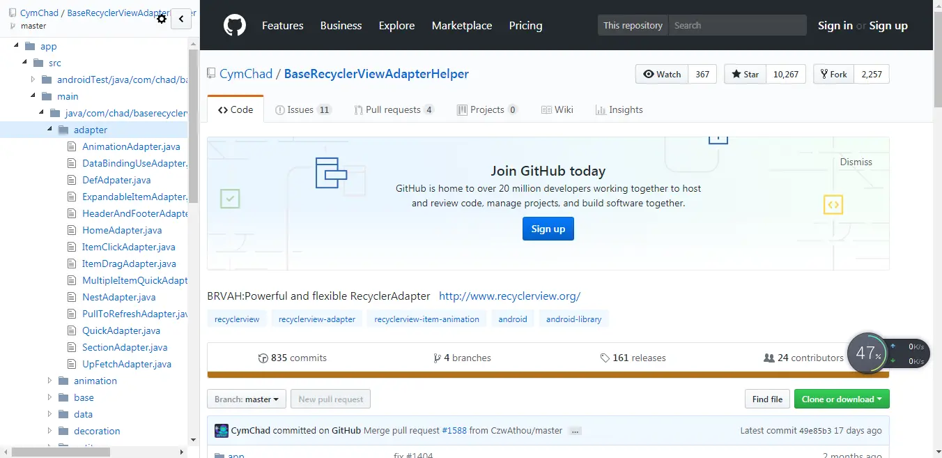Click the tag icon beside 161 releases

tap(605, 358)
